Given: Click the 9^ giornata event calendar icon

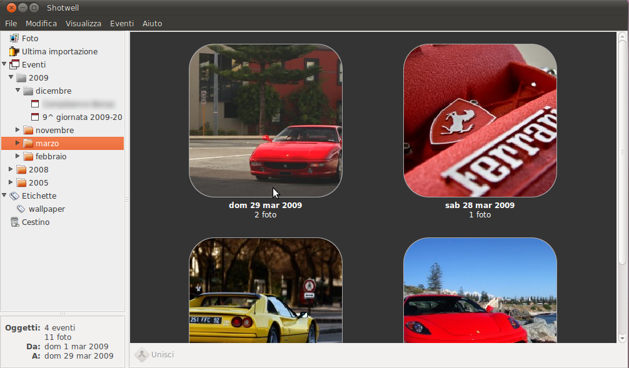Looking at the screenshot, I should [35, 117].
